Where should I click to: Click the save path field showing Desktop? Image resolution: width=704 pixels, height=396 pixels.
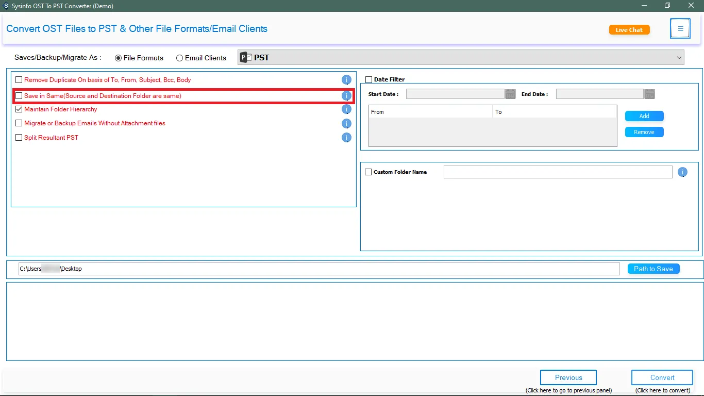(319, 269)
